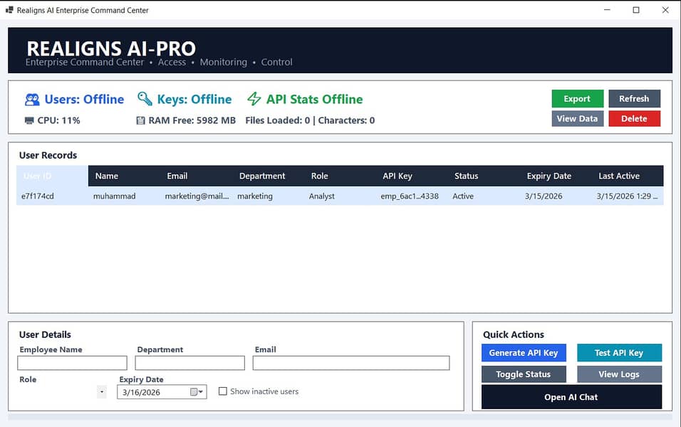
Task: Click the RAM memory icon
Action: coord(140,120)
